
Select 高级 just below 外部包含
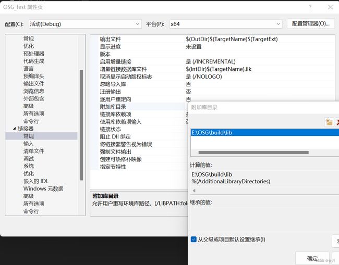point(29,106)
